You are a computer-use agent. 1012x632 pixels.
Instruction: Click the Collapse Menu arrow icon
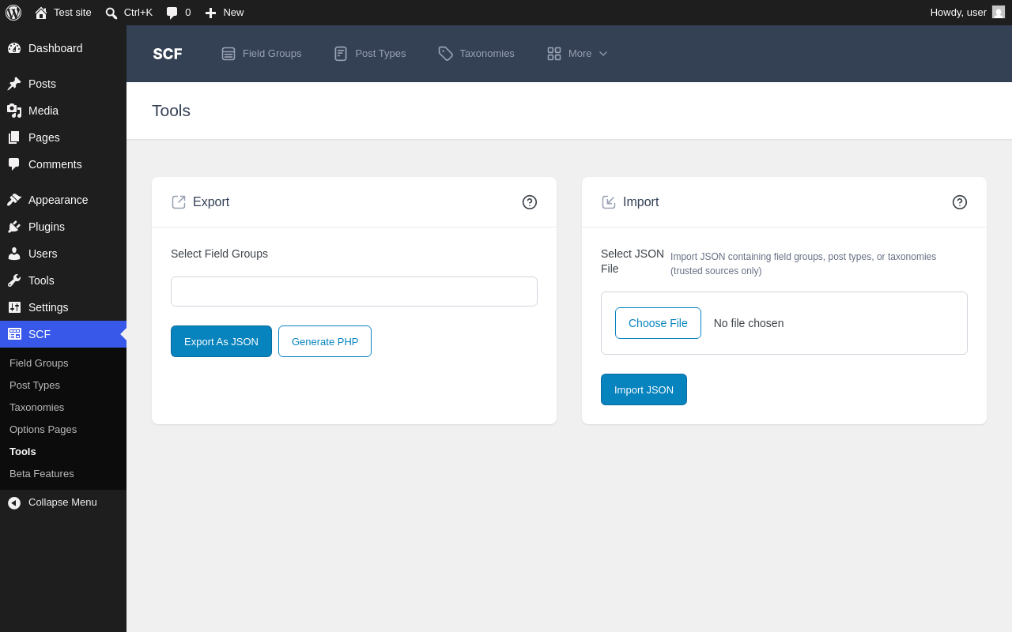[14, 502]
